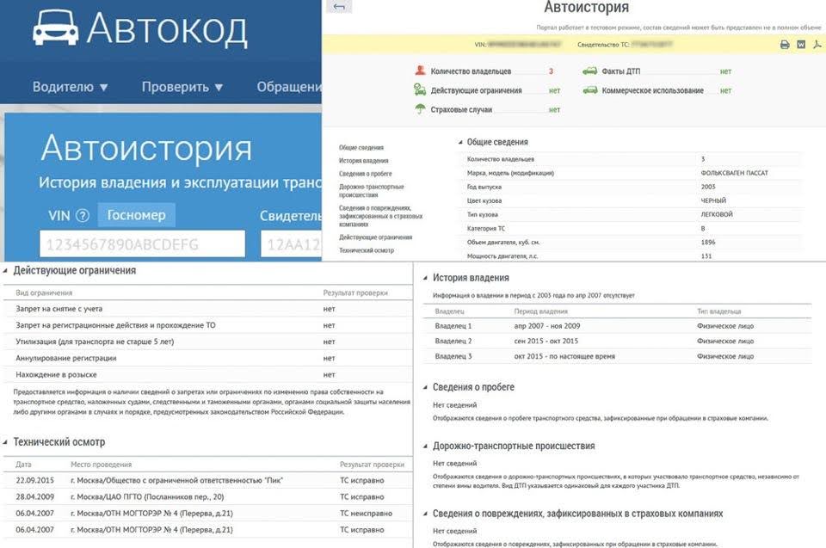Select the VIN search tab
The image size is (826, 548).
point(59,215)
